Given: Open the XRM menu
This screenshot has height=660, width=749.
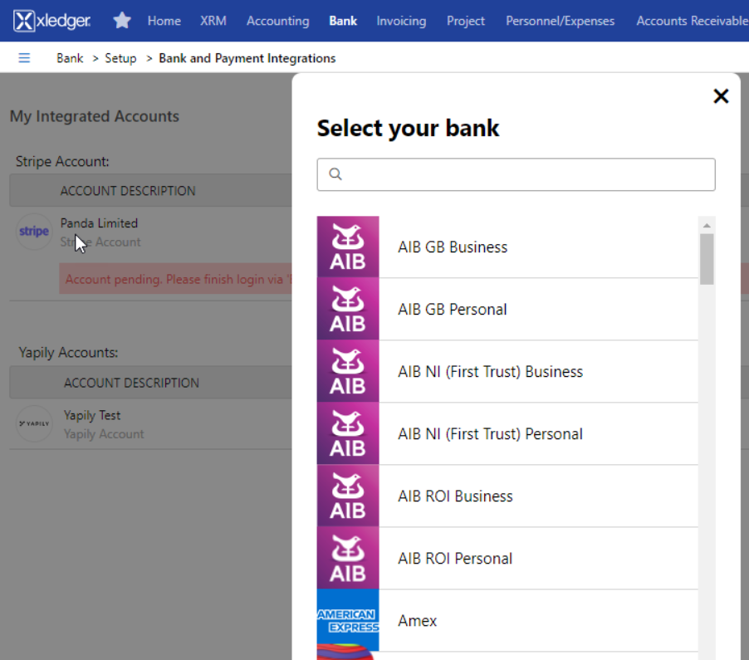Looking at the screenshot, I should (213, 21).
